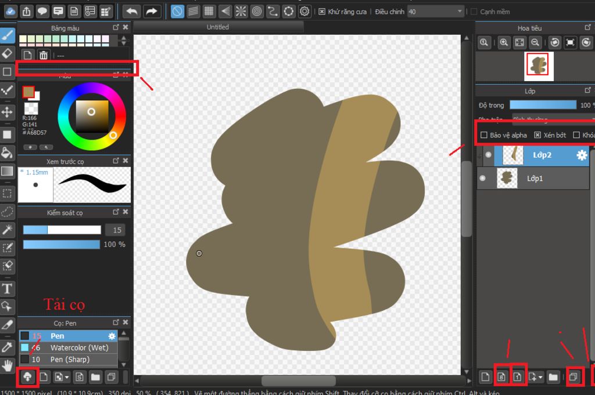Delete palette color with trash icon

point(44,55)
